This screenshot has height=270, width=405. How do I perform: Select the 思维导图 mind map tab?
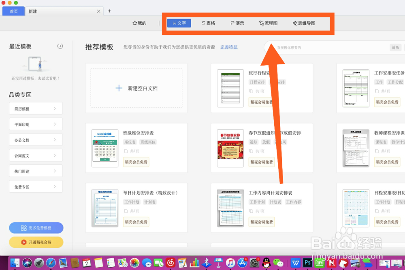click(x=304, y=23)
